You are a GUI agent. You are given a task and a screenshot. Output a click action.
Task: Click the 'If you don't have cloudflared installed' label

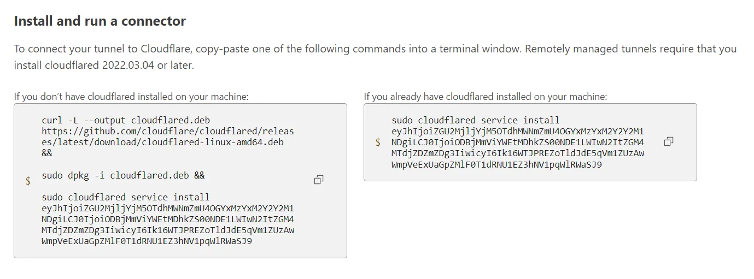131,97
